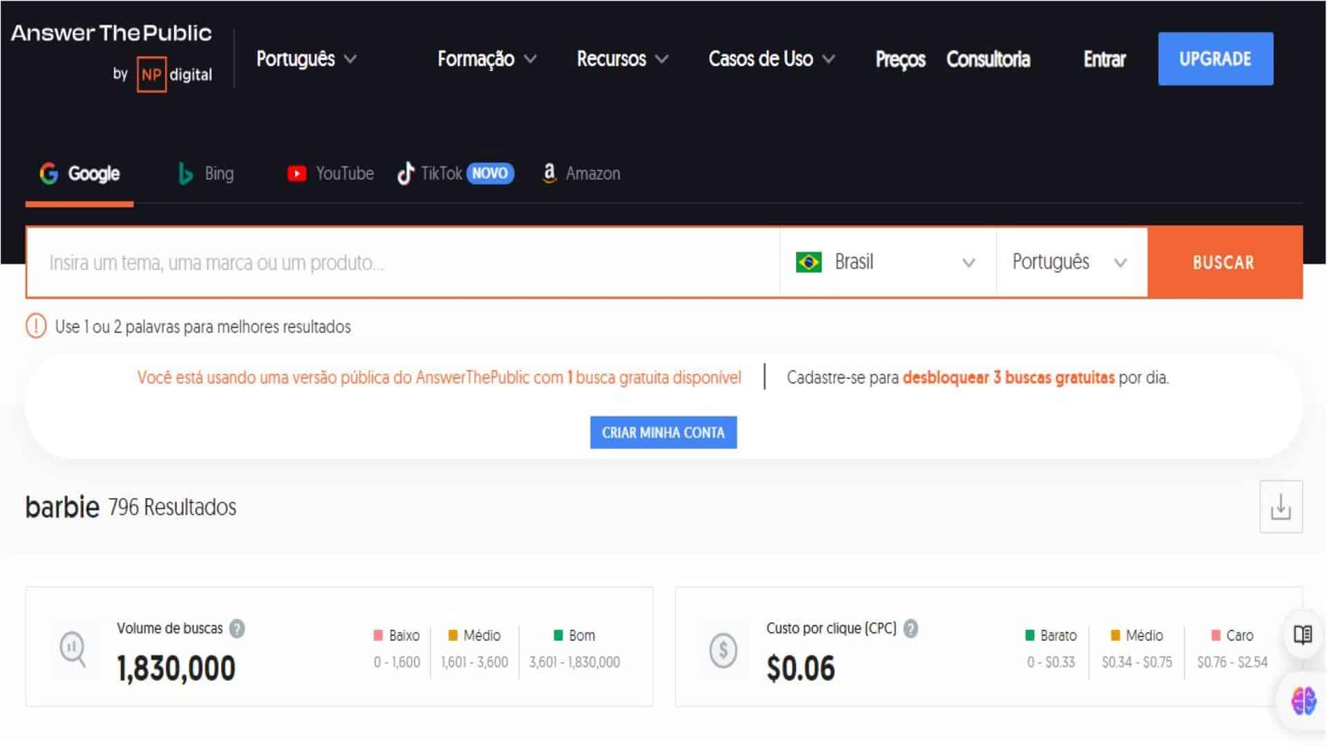1327x746 pixels.
Task: Click the search topic input field
Action: click(401, 262)
